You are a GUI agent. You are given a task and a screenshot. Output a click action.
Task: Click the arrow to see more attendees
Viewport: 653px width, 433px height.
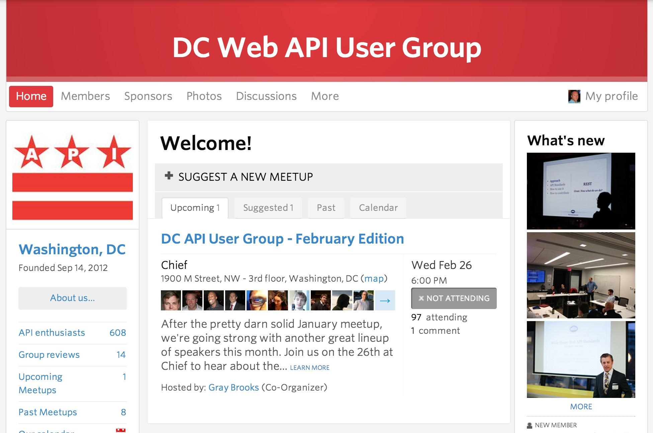[x=385, y=300]
